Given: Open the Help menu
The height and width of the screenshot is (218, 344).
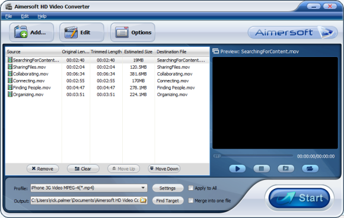Looking at the screenshot, I should (42, 16).
